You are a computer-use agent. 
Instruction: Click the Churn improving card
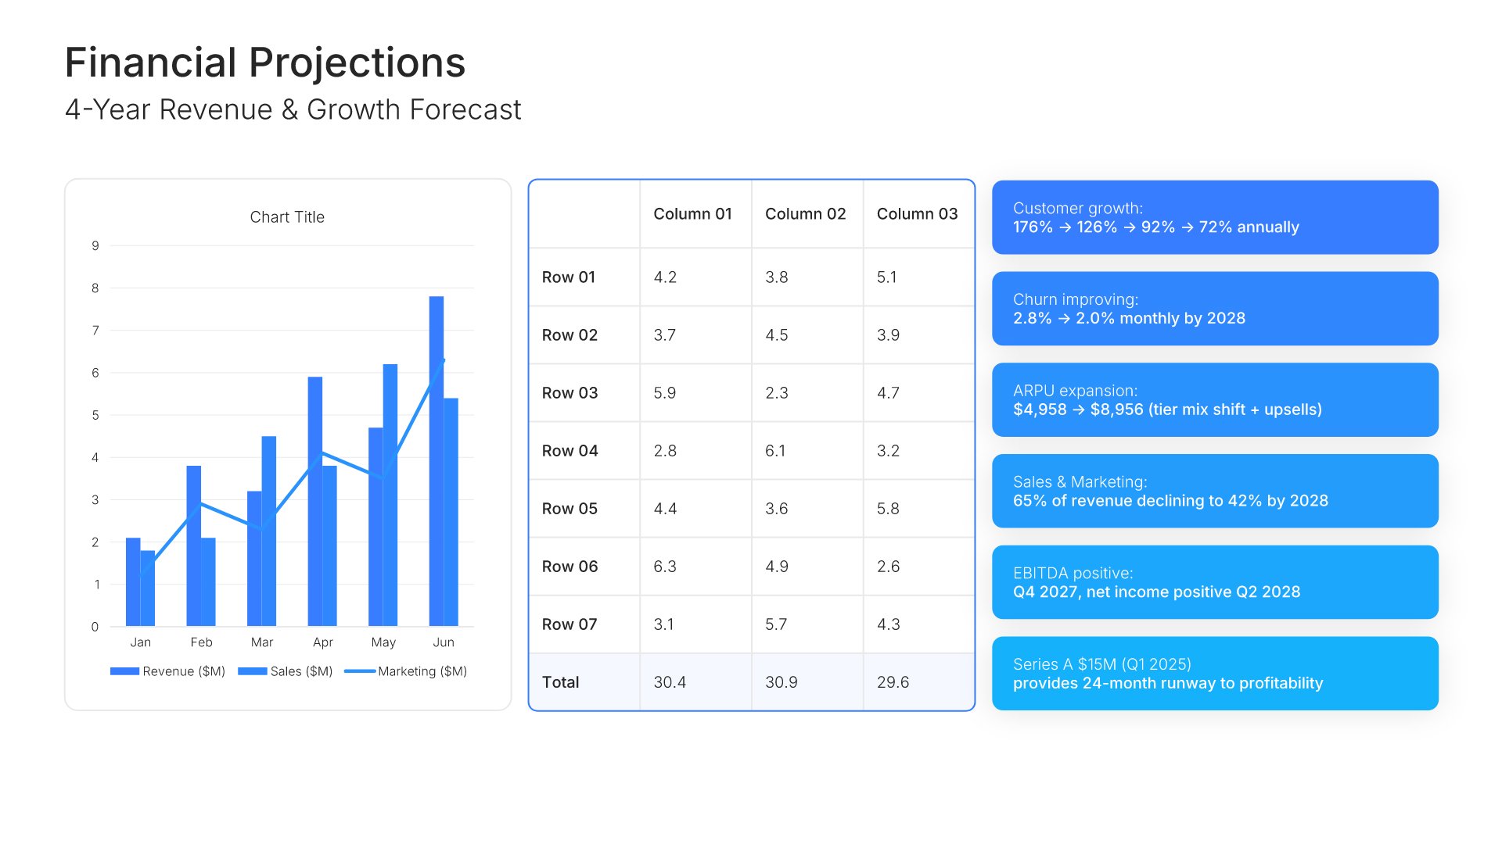(x=1214, y=309)
